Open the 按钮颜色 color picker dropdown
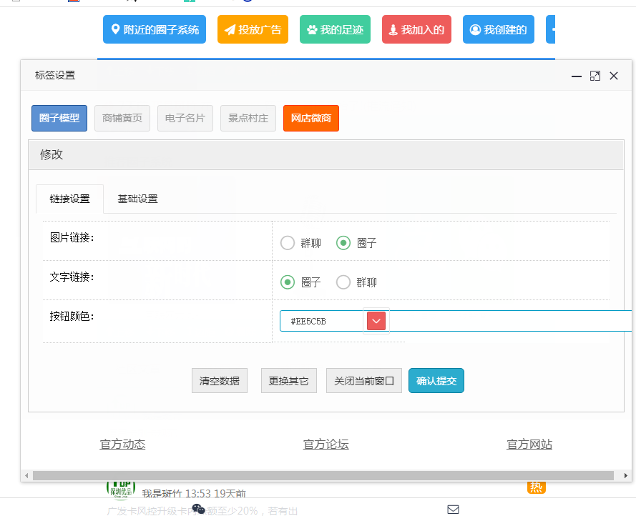Viewport: 636px width, 516px height. click(376, 322)
